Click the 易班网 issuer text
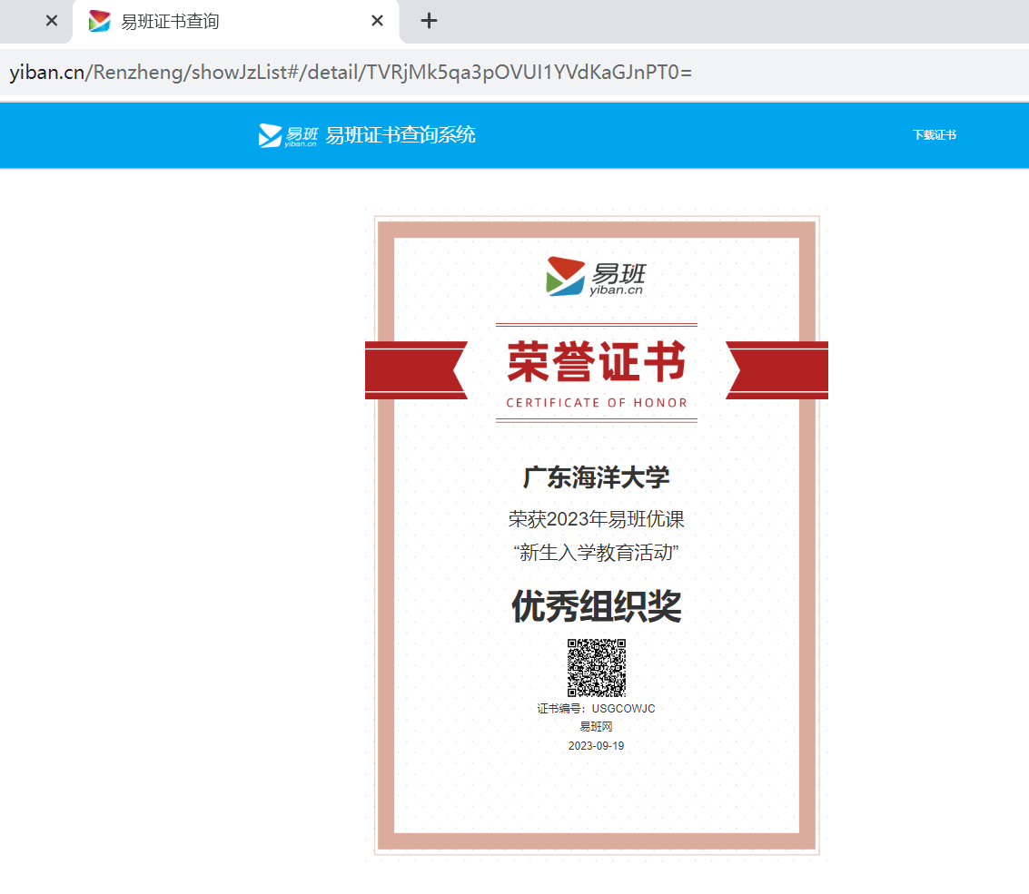This screenshot has height=894, width=1029. coord(597,727)
